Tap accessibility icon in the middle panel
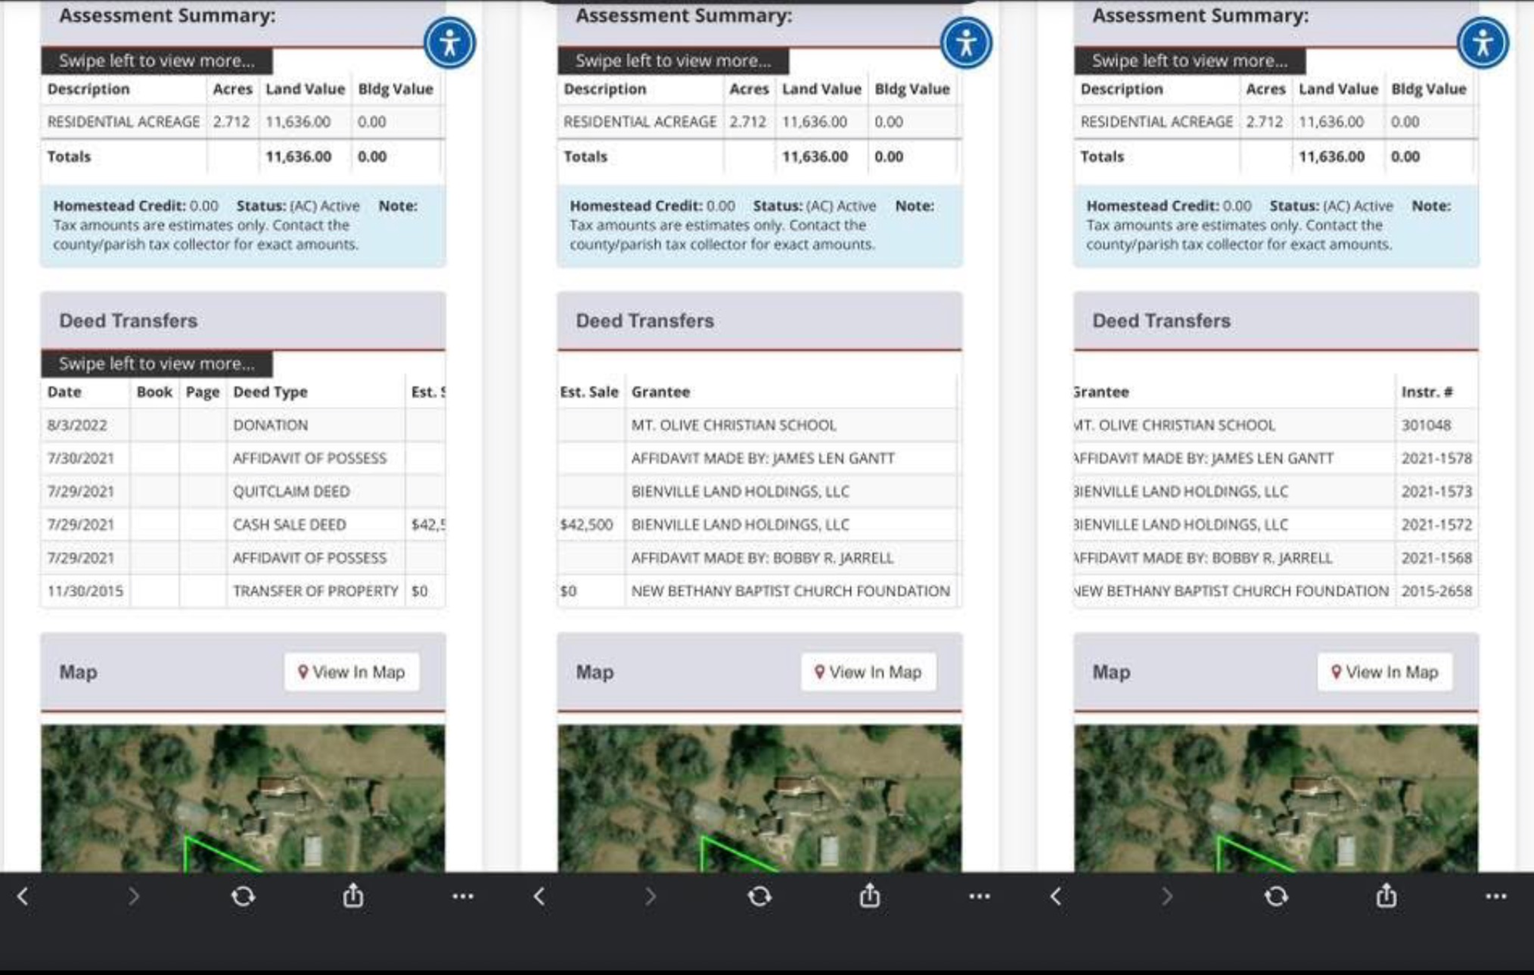1534x975 pixels. (966, 44)
